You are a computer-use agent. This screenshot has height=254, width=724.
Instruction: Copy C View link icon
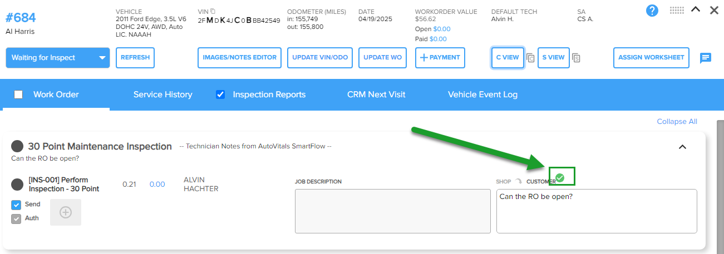[x=531, y=58]
